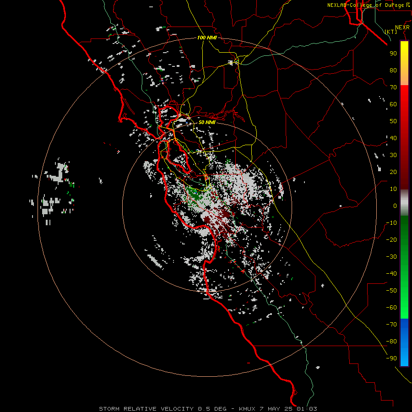Click the "-90" value at the scale bottom
412x412 pixels.
point(391,358)
